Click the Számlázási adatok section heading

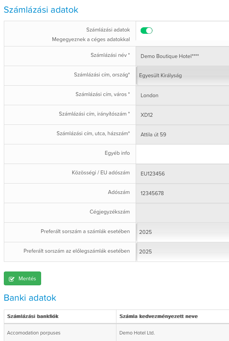(41, 10)
